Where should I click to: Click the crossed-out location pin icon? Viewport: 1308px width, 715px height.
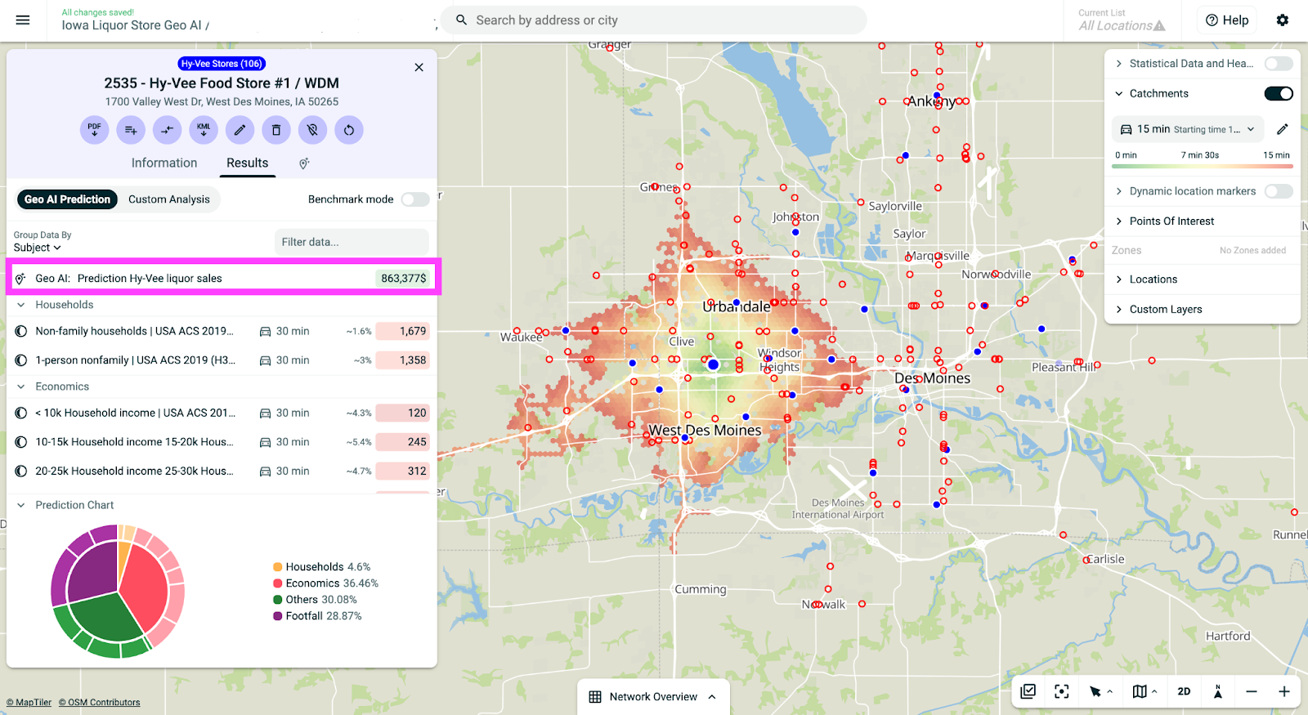[312, 130]
